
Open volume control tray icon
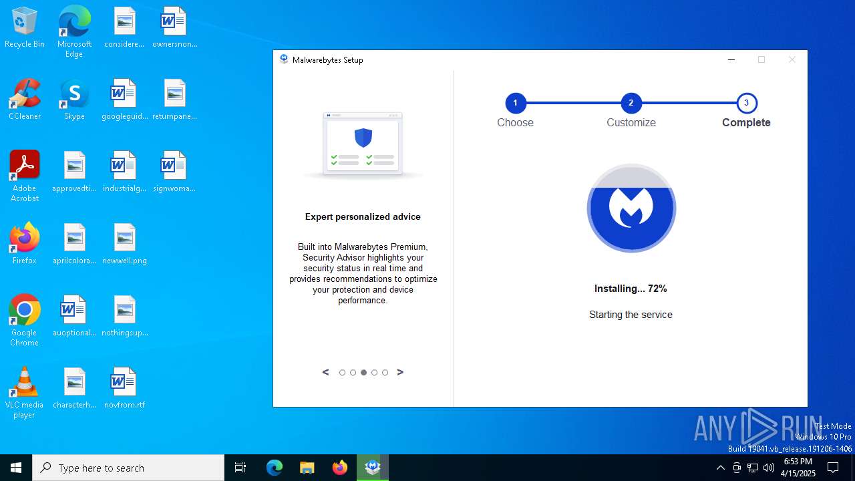pyautogui.click(x=769, y=468)
